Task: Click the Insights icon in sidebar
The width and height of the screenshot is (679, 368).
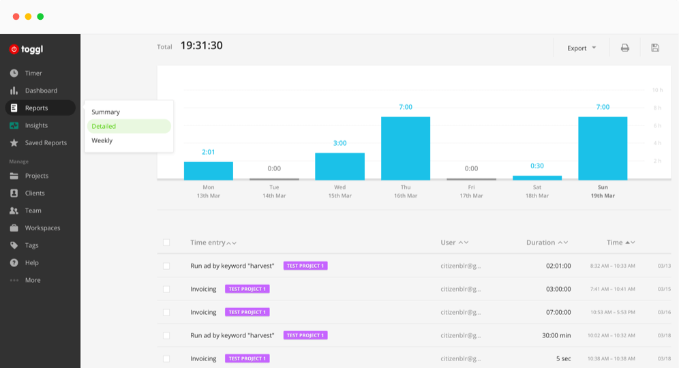Action: click(14, 125)
